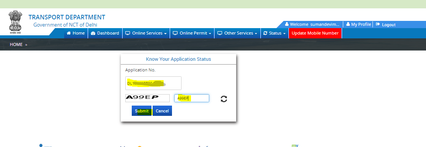Click the captcha refresh icon
This screenshot has height=147, width=426.
224,99
